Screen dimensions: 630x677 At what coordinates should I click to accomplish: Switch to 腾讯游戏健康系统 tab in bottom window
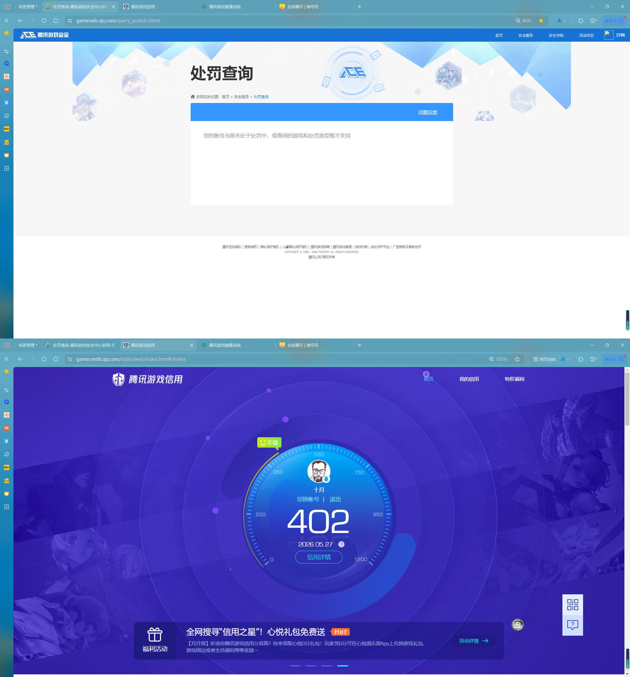(x=237, y=345)
